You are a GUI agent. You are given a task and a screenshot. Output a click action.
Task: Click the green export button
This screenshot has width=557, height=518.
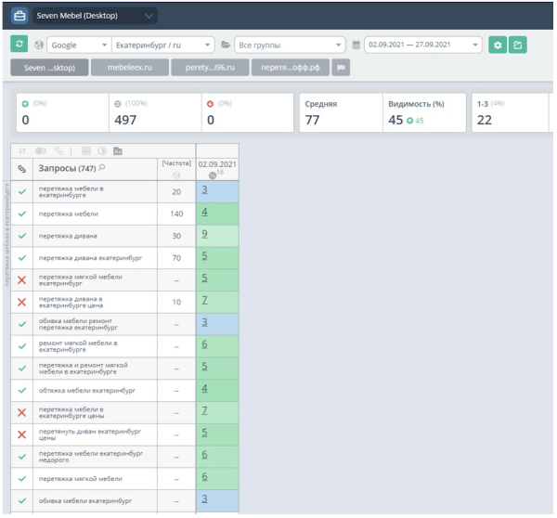(x=518, y=45)
